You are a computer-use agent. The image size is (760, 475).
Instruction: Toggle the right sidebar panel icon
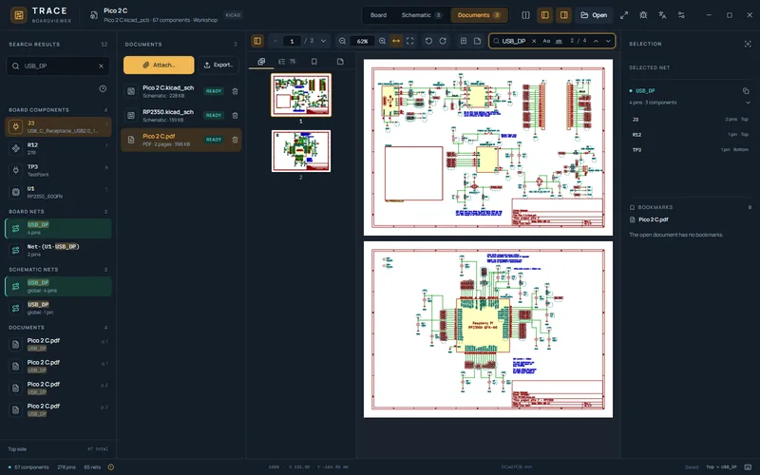563,15
